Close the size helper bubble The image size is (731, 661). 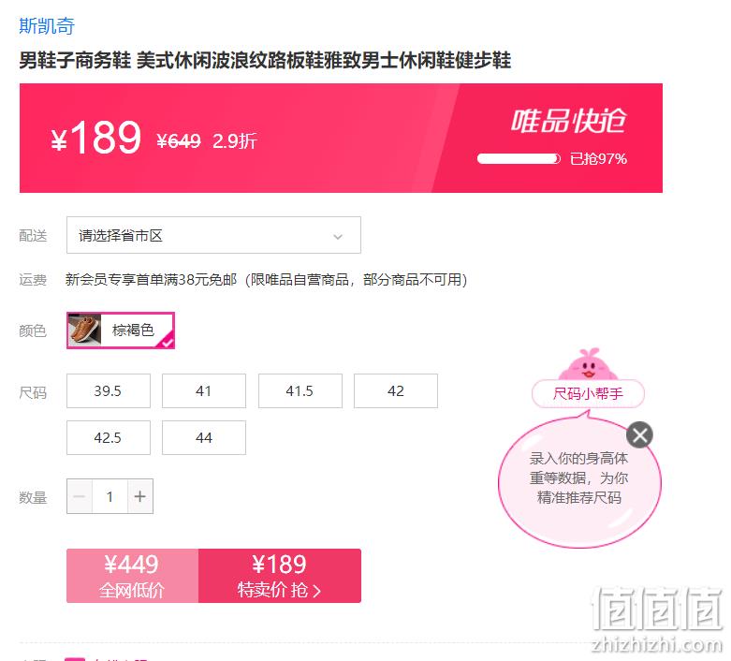point(639,434)
